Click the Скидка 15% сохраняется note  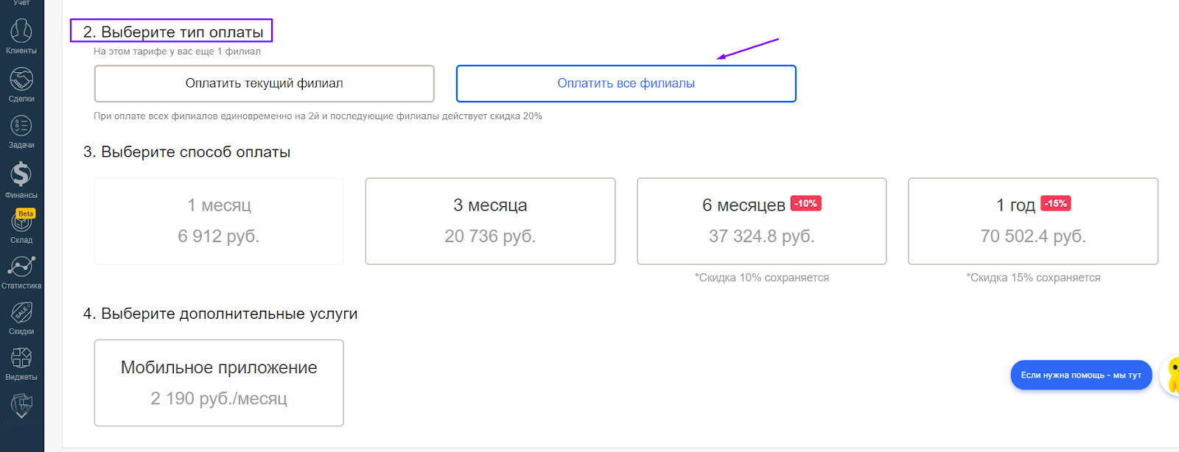pyautogui.click(x=1033, y=278)
